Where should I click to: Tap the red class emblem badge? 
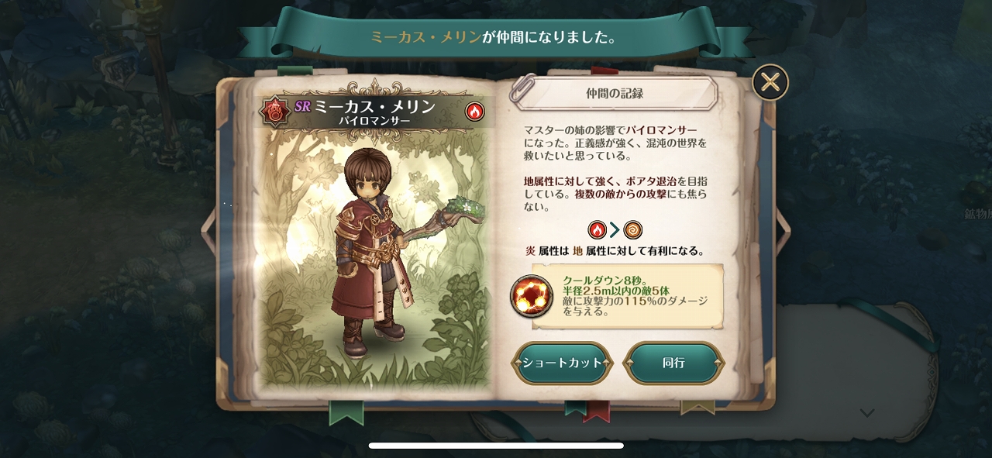(x=274, y=112)
